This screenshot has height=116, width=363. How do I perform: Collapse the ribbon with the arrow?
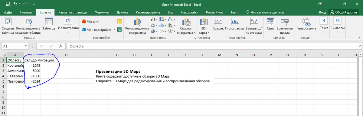[x=359, y=38]
